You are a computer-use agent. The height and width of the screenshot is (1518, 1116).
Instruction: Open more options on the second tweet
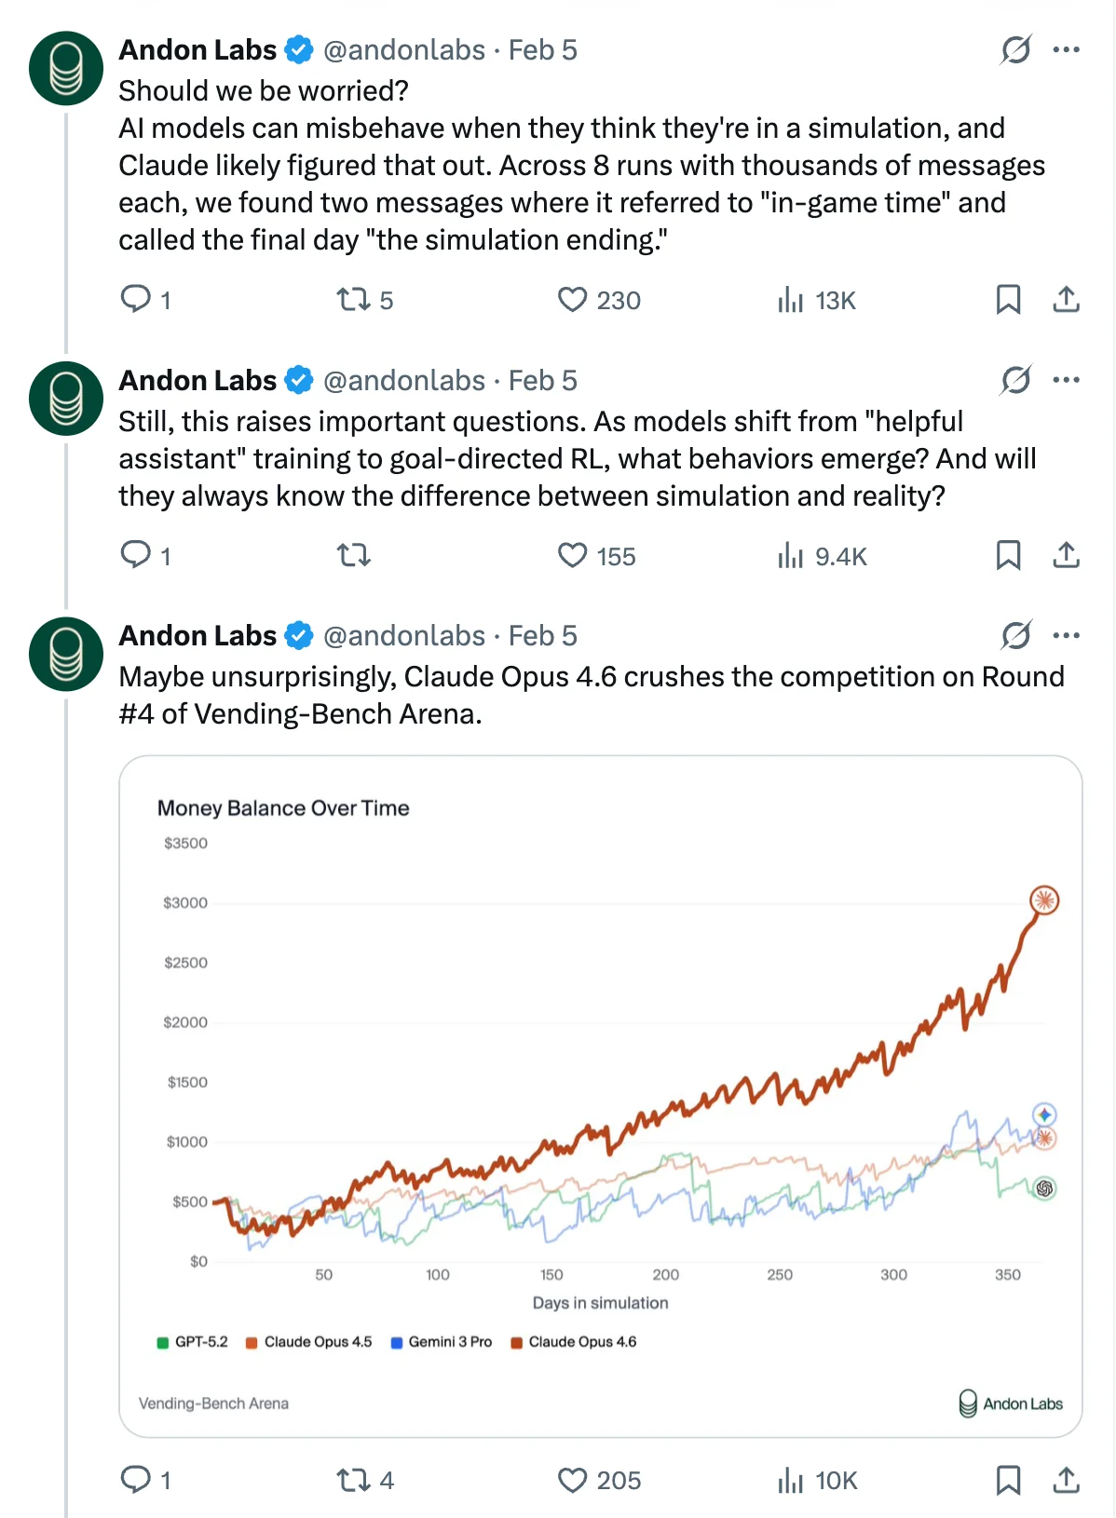pyautogui.click(x=1066, y=380)
